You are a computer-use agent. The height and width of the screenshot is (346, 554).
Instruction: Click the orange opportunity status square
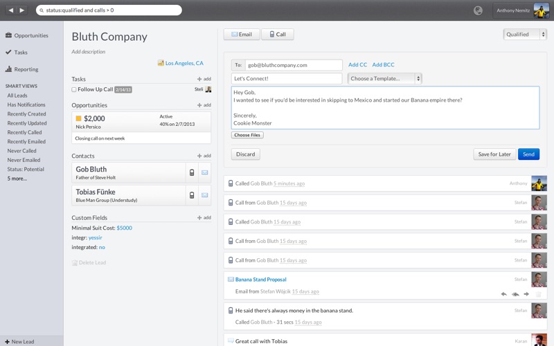[78, 118]
